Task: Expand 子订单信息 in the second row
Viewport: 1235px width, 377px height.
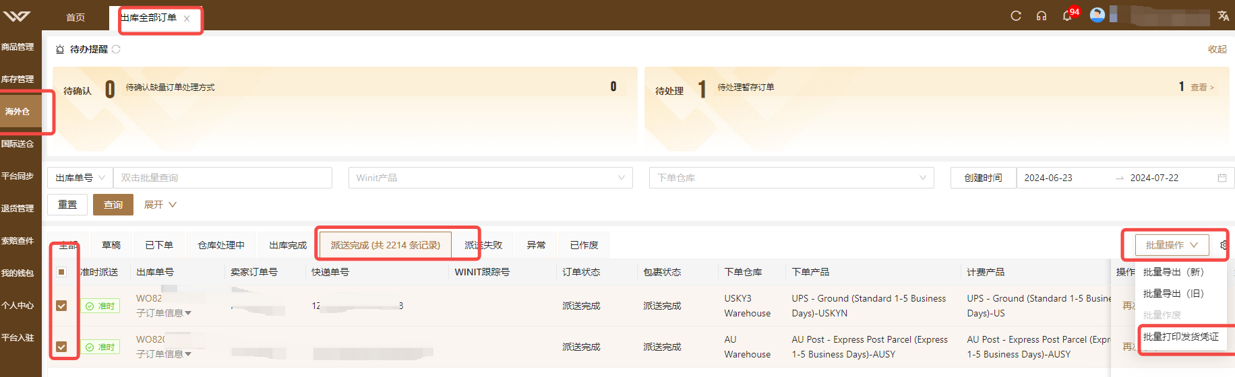Action: coord(164,354)
